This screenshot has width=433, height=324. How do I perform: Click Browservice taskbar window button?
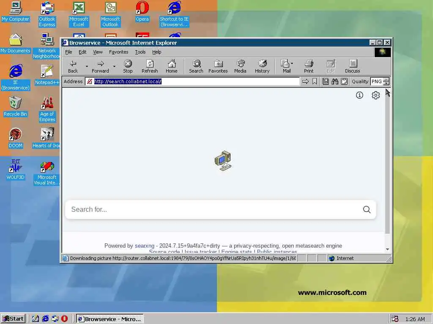pos(110,319)
